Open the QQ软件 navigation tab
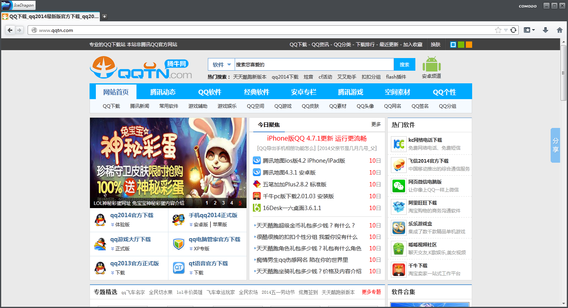 210,92
